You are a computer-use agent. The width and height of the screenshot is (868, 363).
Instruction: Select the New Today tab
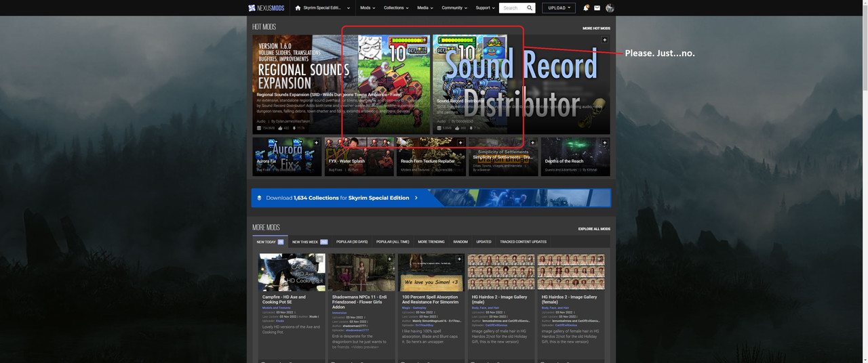click(x=270, y=242)
